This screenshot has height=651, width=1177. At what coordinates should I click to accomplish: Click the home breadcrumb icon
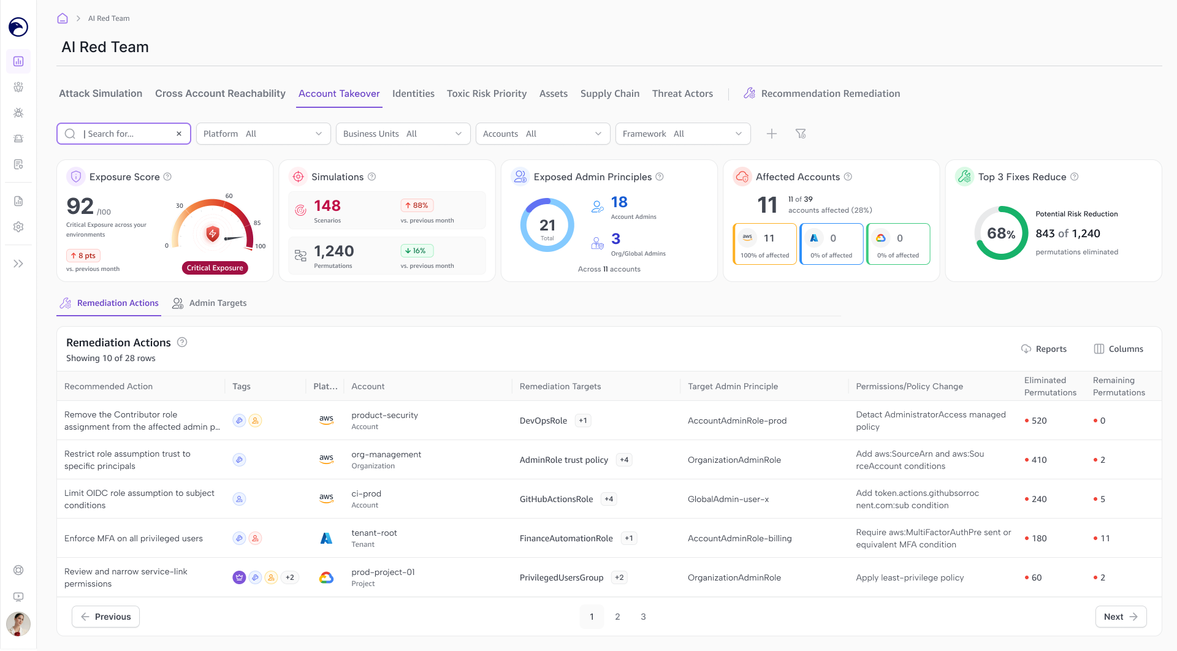[63, 18]
